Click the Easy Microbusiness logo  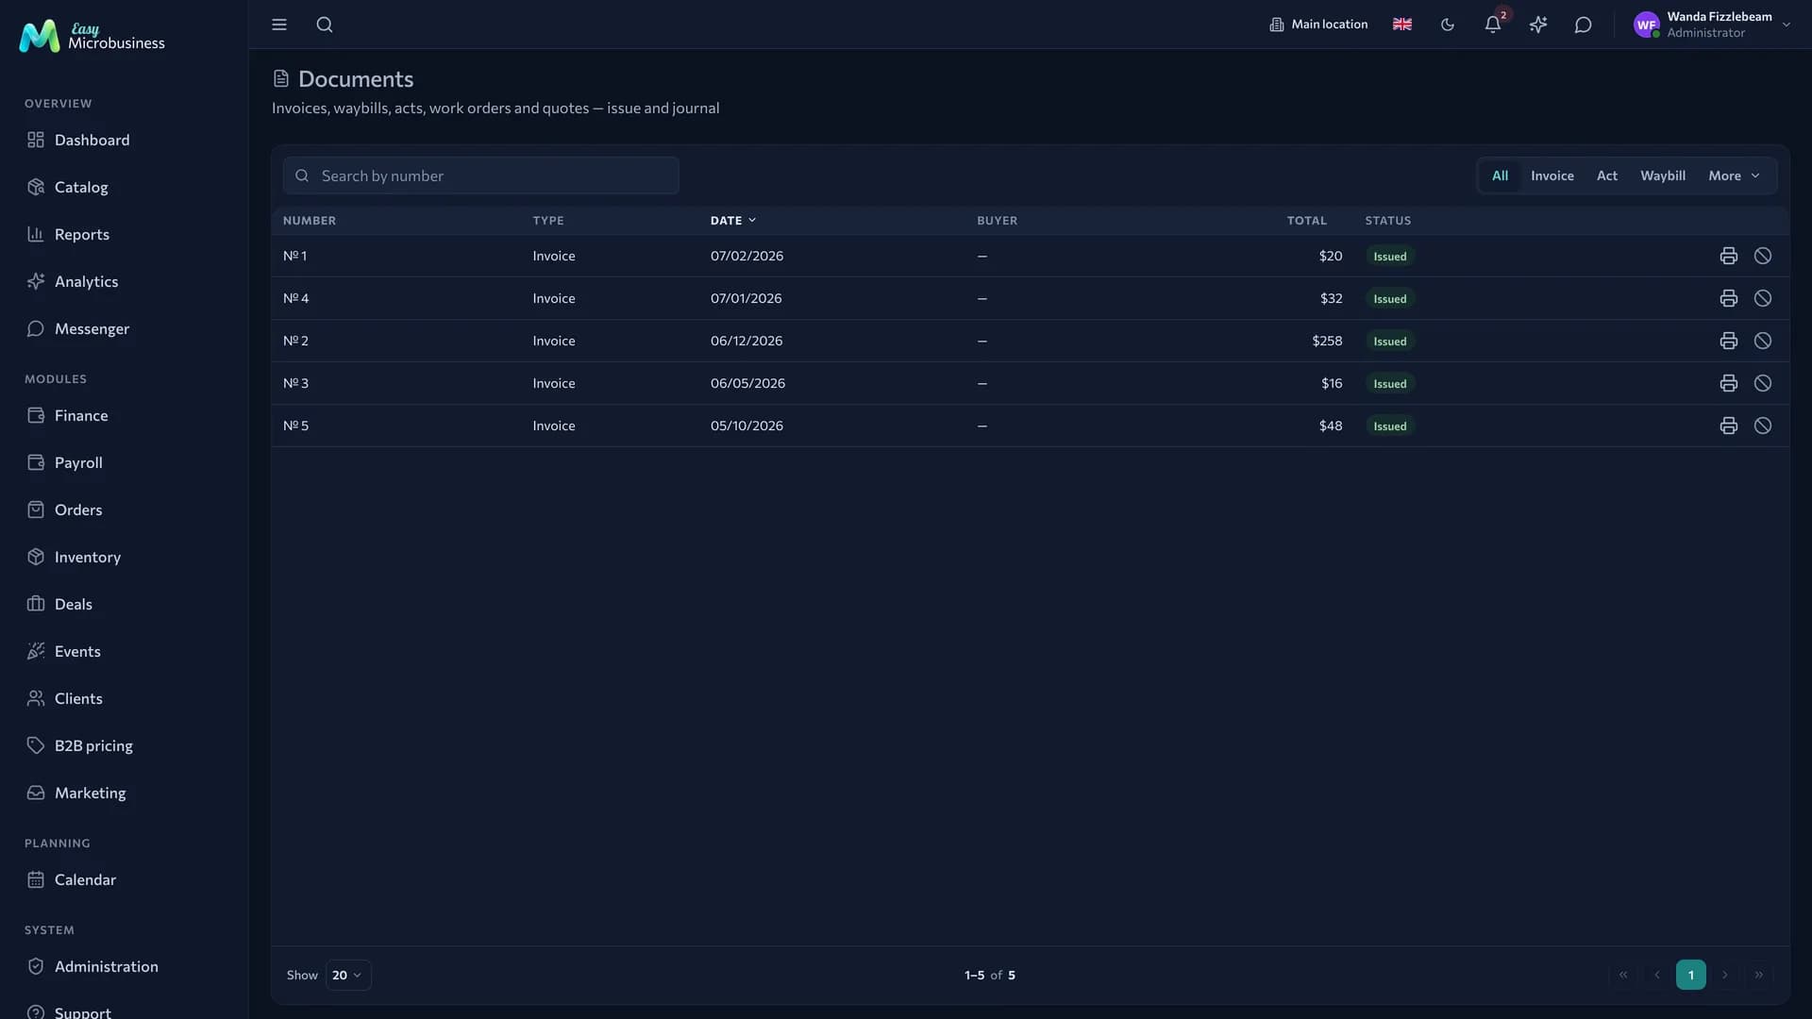[x=92, y=36]
